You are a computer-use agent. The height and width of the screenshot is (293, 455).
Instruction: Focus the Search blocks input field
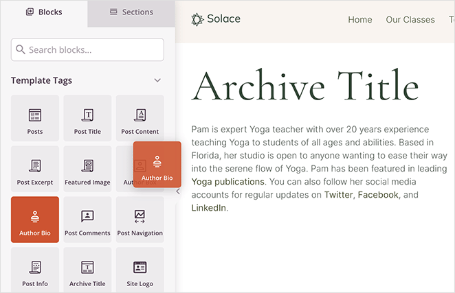[87, 50]
